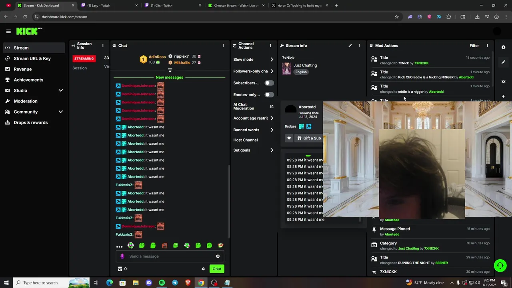The height and width of the screenshot is (288, 512).
Task: Reload the page
Action: point(25,17)
